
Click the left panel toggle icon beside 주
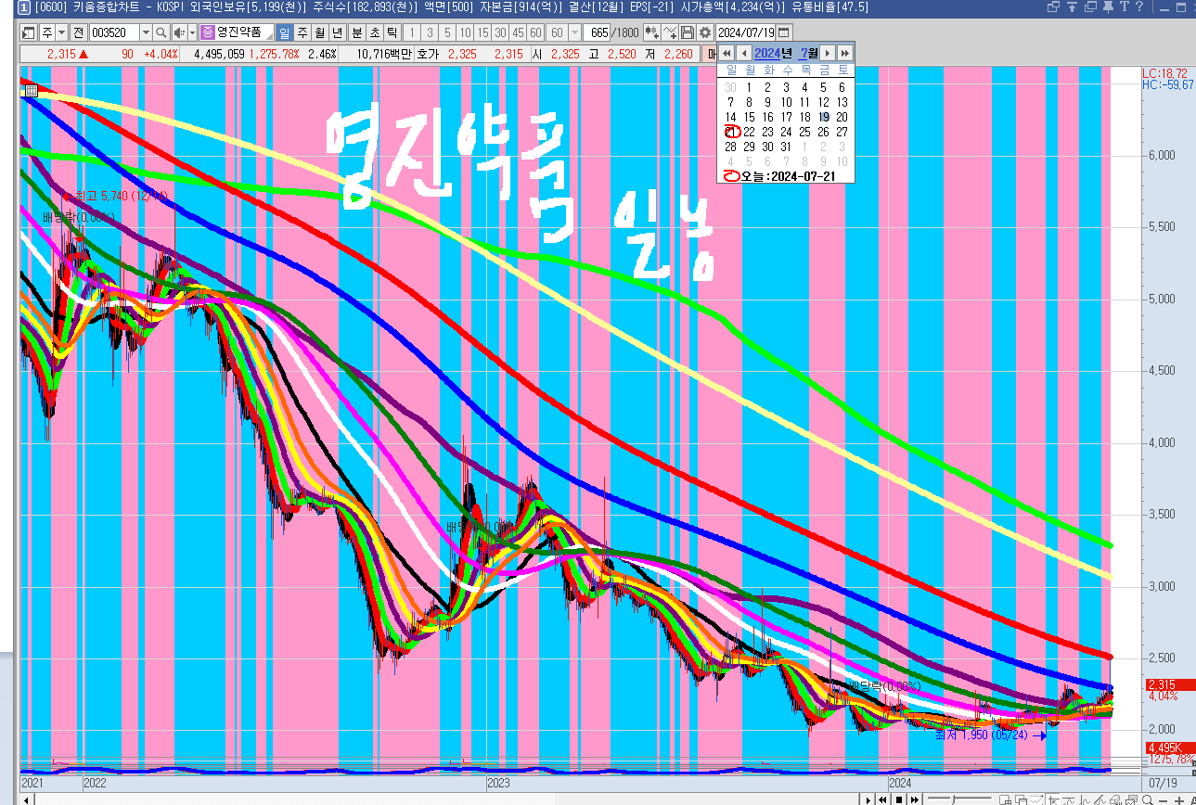point(30,32)
